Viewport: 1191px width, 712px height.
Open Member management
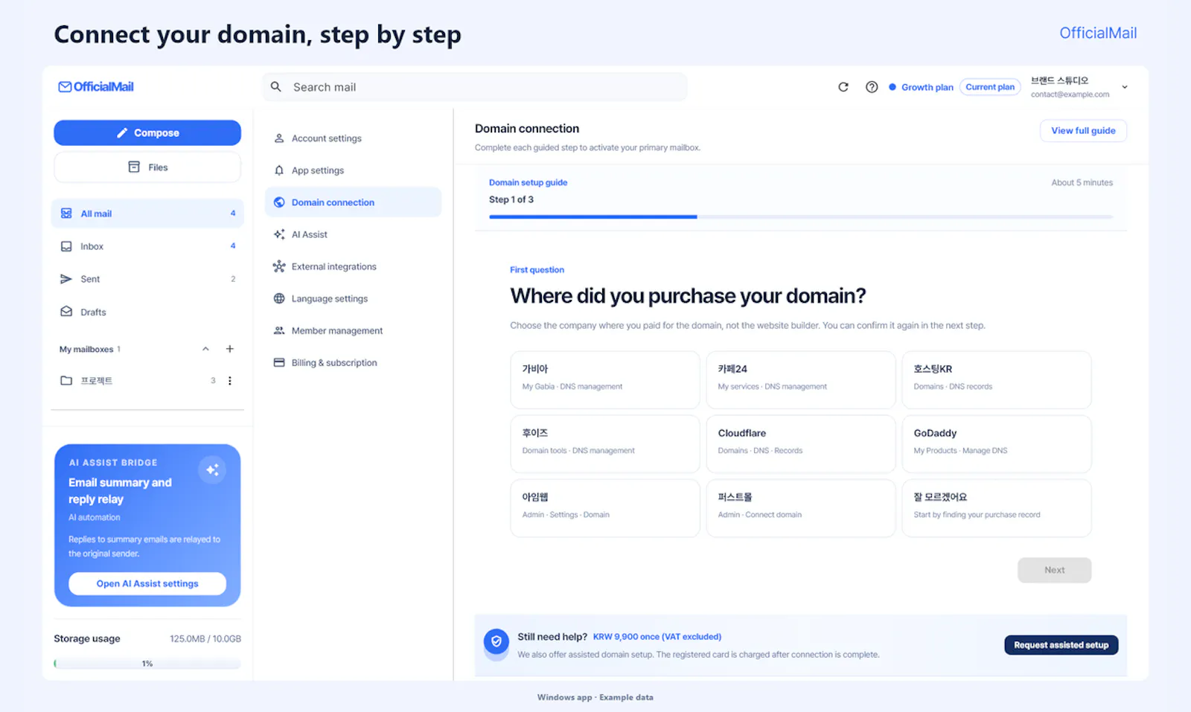coord(353,330)
